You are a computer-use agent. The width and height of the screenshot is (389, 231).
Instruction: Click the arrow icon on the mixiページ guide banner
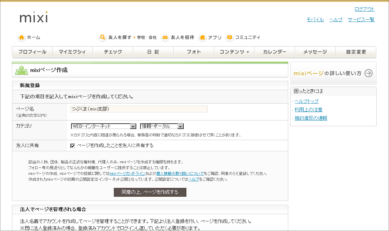click(x=369, y=73)
